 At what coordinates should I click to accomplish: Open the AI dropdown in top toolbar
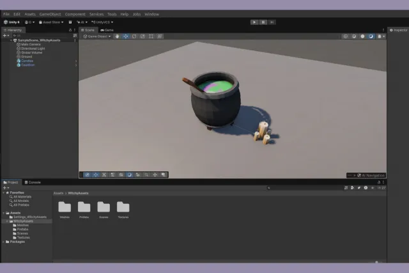click(82, 22)
